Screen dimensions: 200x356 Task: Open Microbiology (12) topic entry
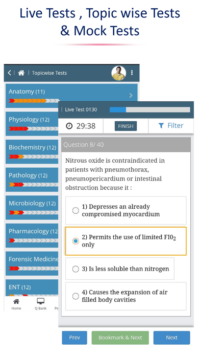[32, 208]
